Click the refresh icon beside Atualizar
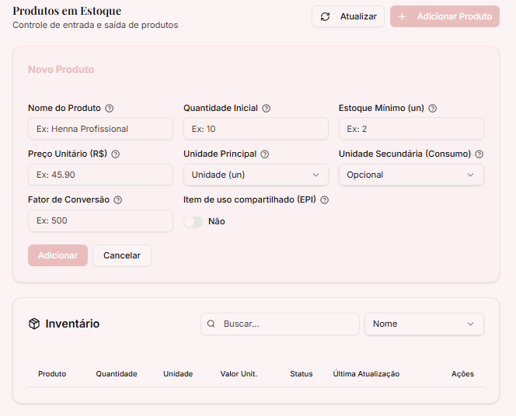516x416 pixels. tap(325, 16)
